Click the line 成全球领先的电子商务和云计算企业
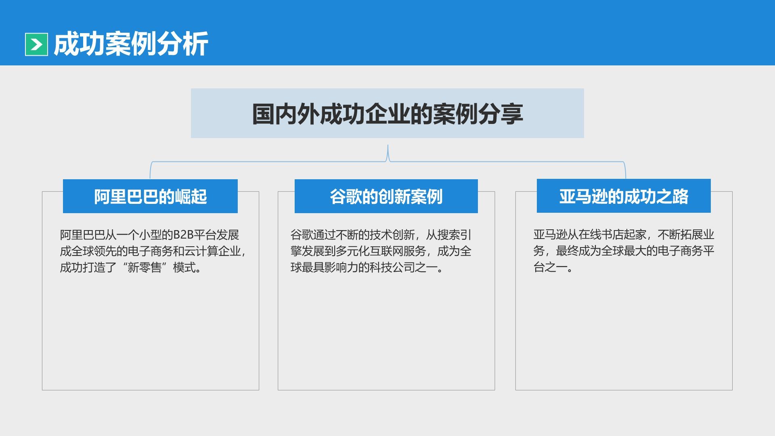 pos(153,251)
